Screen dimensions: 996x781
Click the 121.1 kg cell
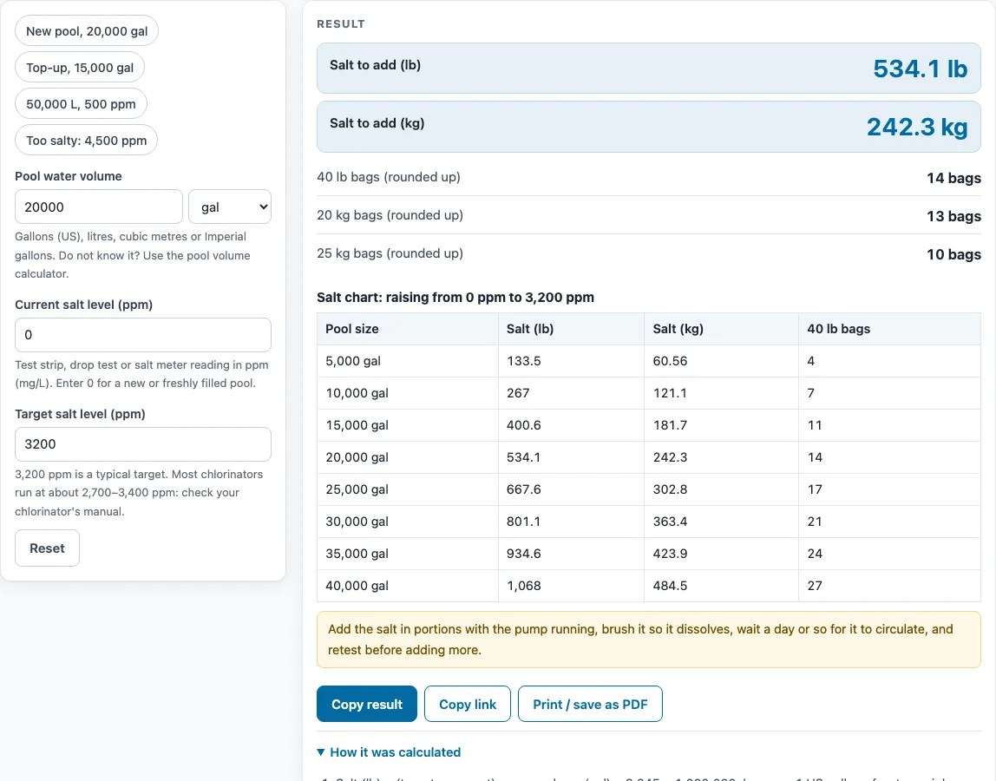click(721, 393)
